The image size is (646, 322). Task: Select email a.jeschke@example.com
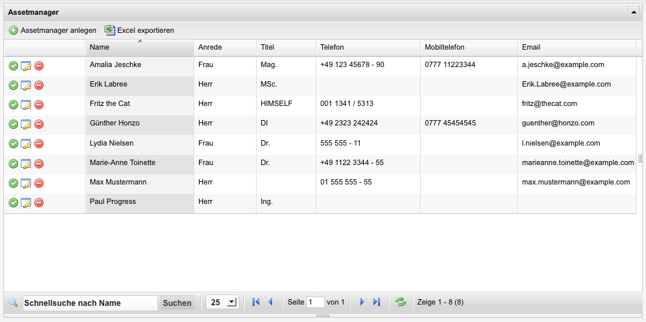coord(563,64)
